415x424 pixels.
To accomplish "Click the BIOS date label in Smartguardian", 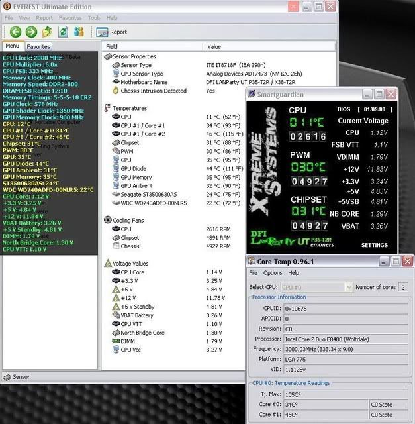I will (365, 109).
